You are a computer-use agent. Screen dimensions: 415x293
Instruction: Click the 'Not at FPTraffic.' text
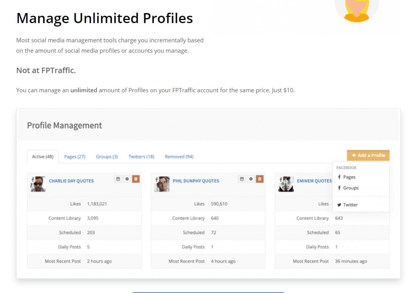(46, 70)
